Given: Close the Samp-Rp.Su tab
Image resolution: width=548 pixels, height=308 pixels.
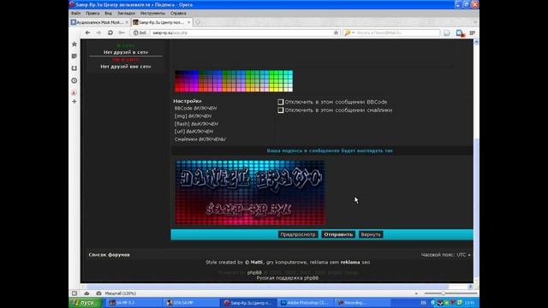Looking at the screenshot, I should point(188,22).
